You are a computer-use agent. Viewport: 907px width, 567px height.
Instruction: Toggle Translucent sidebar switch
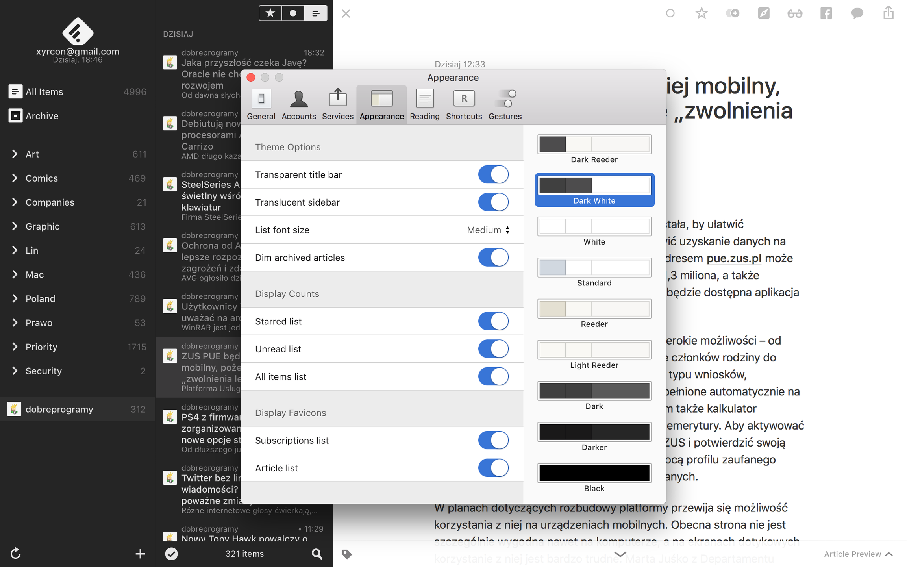(x=493, y=202)
